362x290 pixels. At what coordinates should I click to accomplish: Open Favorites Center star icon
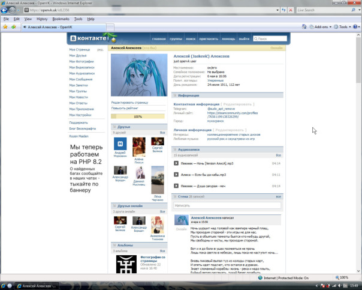point(5,27)
